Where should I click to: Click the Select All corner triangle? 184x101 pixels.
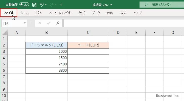click(5, 33)
